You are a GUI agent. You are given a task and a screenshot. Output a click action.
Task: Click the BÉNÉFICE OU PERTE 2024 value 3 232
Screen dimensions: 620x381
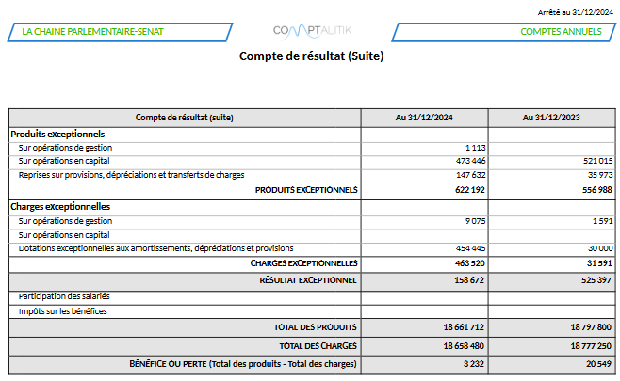tap(474, 362)
